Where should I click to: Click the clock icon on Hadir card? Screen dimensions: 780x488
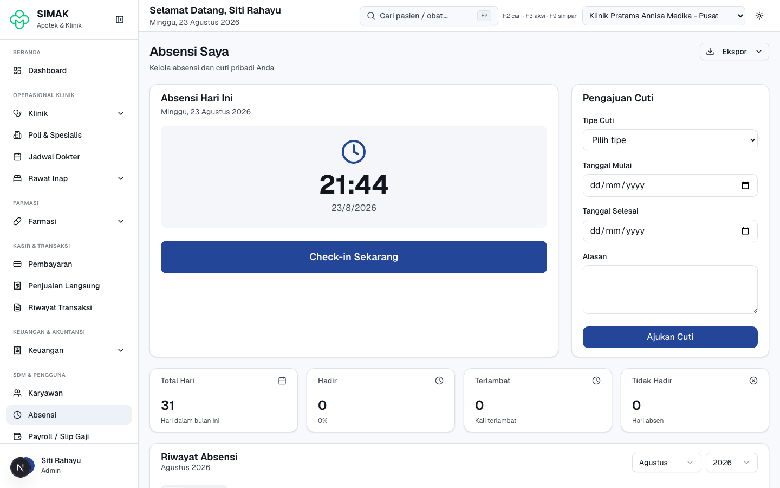439,381
